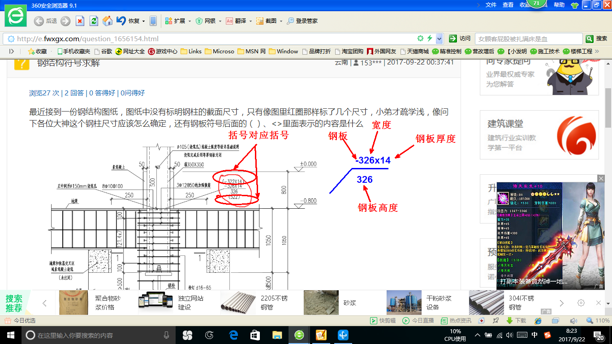Expand the 截图 dropdown arrow
This screenshot has width=612, height=344.
(x=281, y=21)
